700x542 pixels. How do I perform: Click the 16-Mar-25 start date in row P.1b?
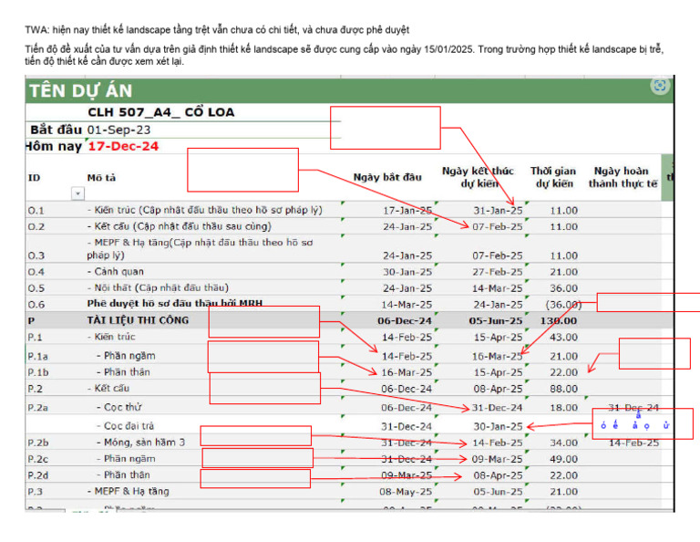click(x=407, y=372)
